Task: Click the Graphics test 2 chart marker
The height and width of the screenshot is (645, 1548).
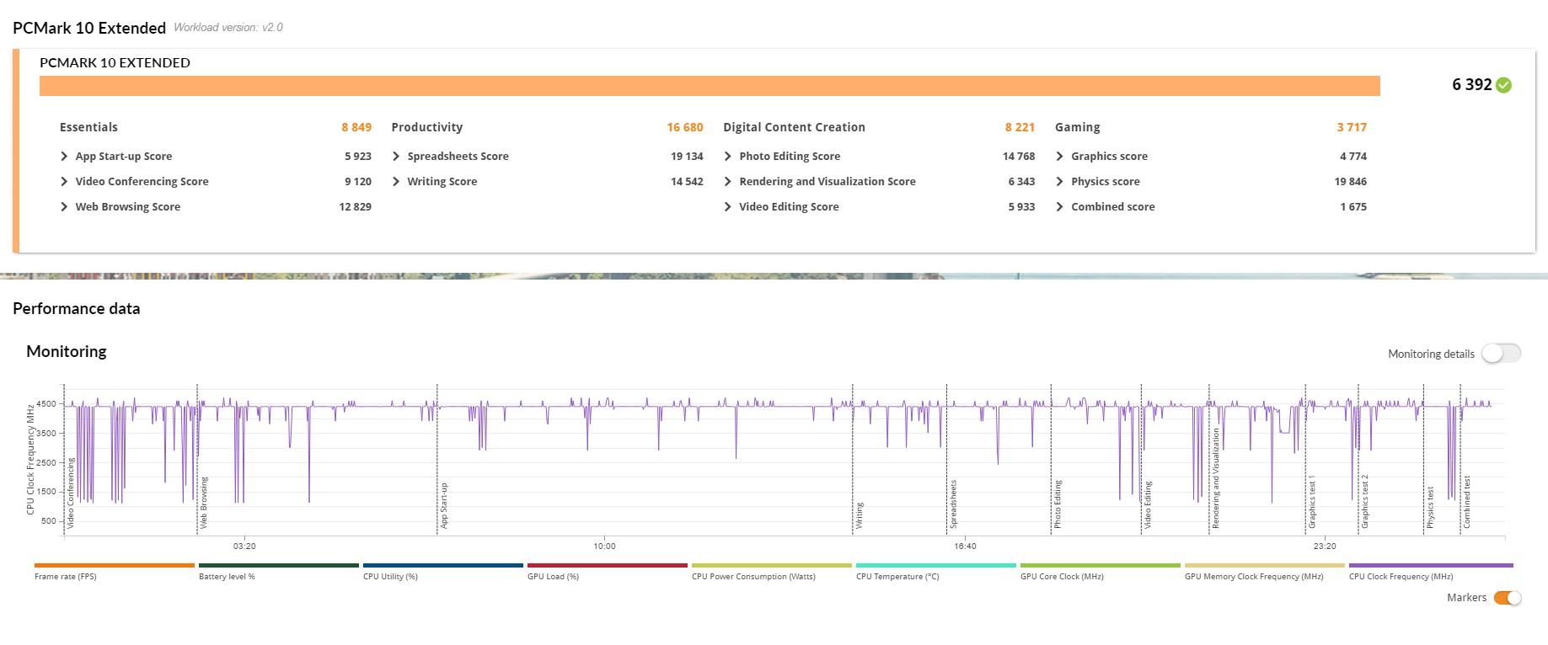Action: tap(1365, 502)
